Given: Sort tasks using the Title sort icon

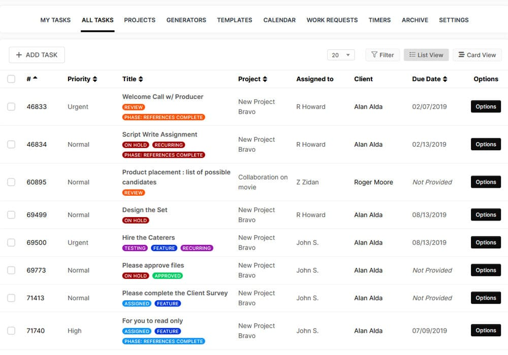Looking at the screenshot, I should [141, 79].
